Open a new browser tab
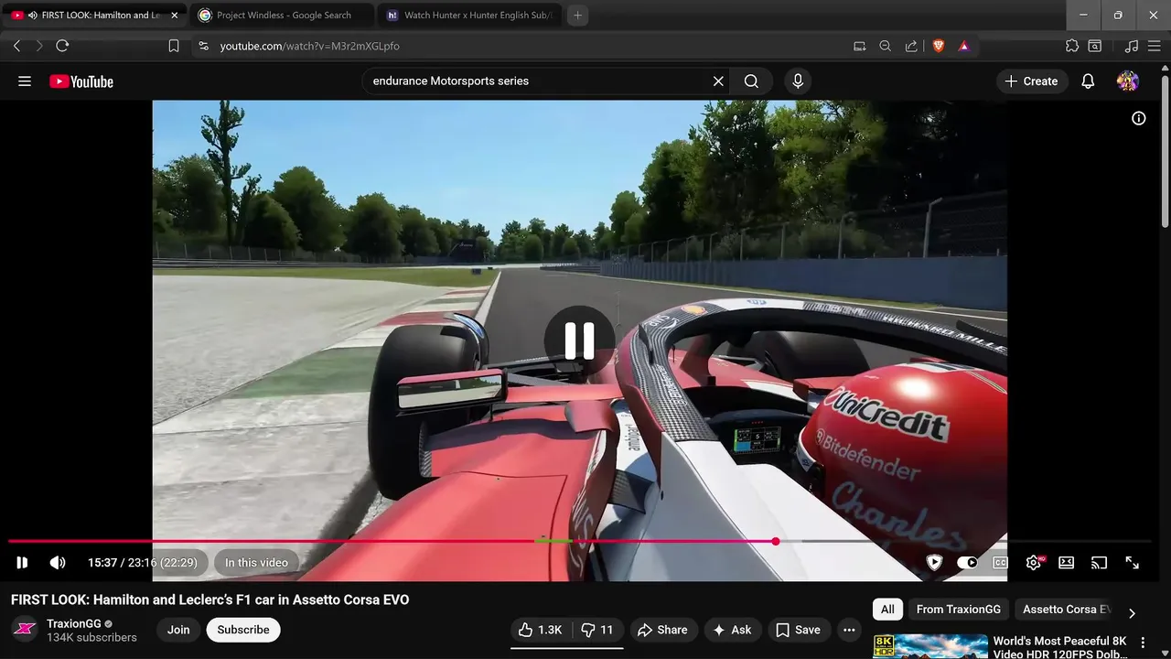 (577, 16)
